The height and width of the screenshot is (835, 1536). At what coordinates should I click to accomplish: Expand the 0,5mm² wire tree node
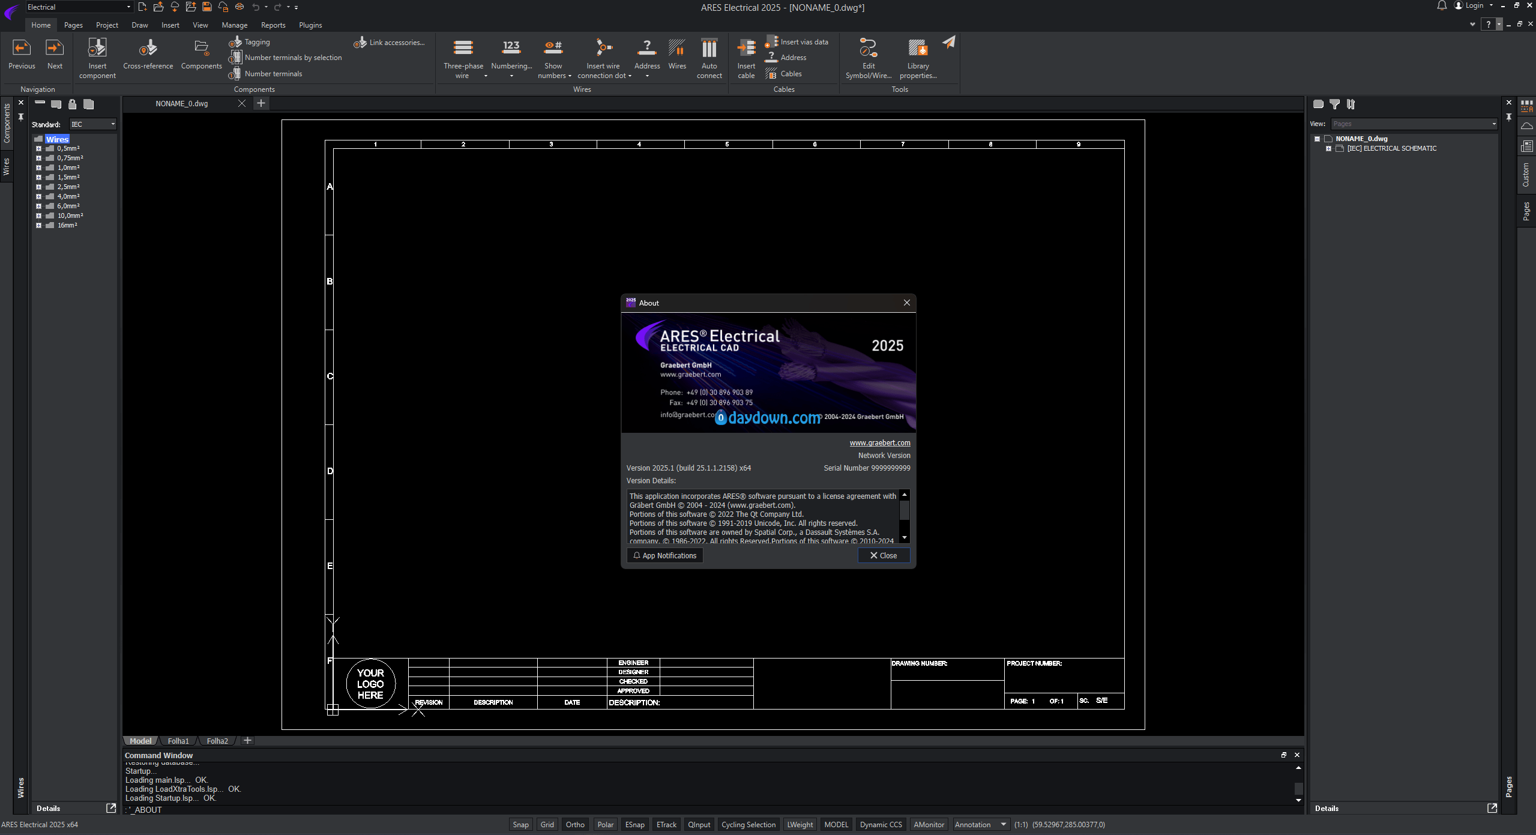[38, 149]
